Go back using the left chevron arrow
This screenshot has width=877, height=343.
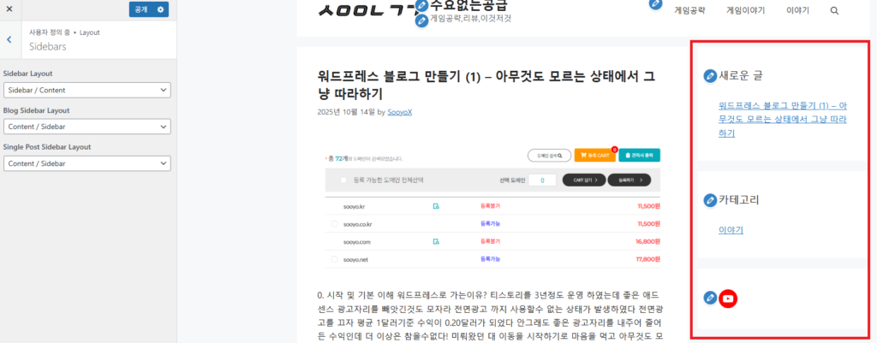click(9, 39)
